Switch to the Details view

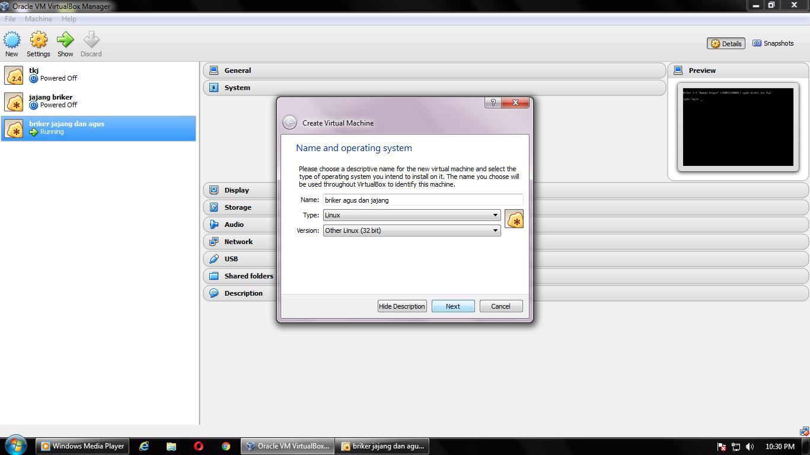pos(726,43)
